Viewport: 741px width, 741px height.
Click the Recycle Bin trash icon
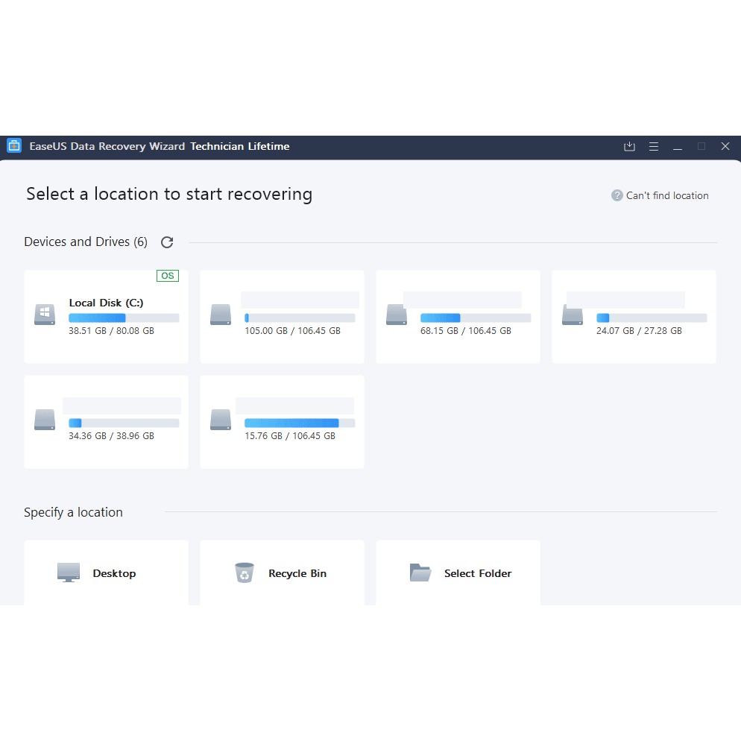coord(245,573)
